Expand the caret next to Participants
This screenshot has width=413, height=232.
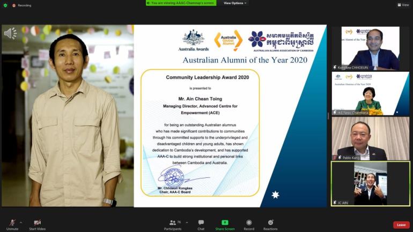coord(187,222)
